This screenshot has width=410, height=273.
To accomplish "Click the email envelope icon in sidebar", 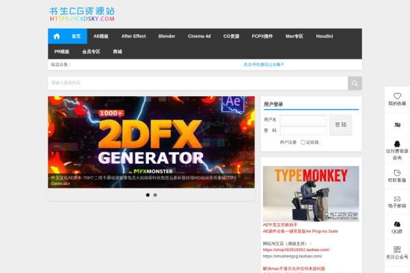I will click(x=397, y=199).
